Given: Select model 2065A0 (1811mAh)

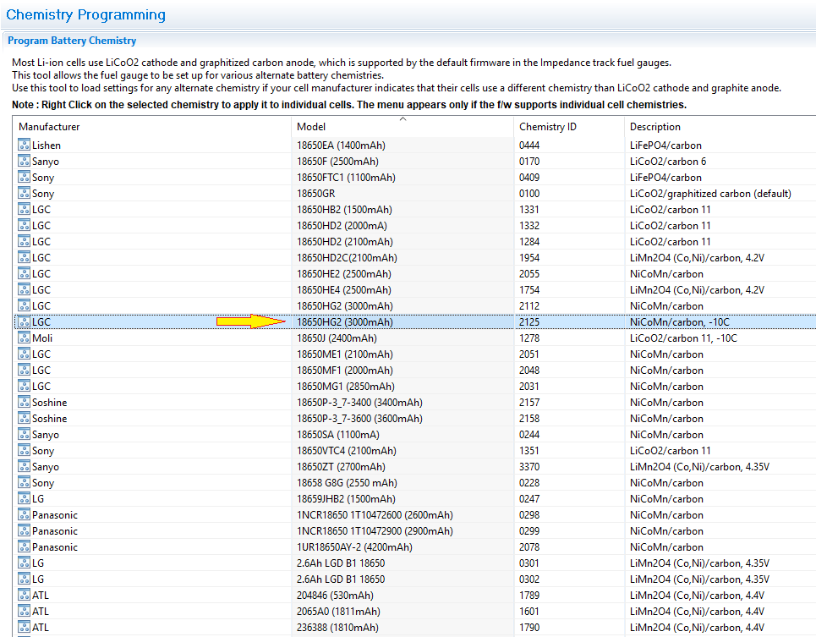Looking at the screenshot, I should point(338,612).
